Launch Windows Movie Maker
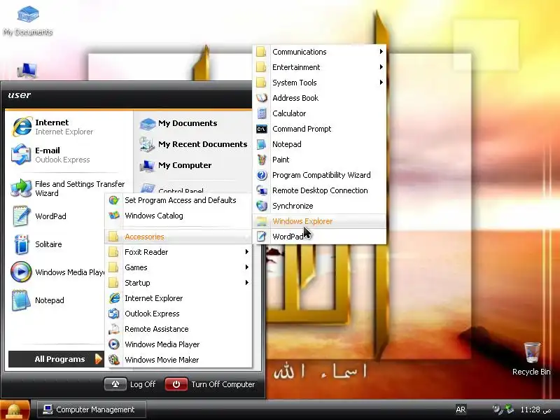The image size is (560, 420). pos(178,360)
